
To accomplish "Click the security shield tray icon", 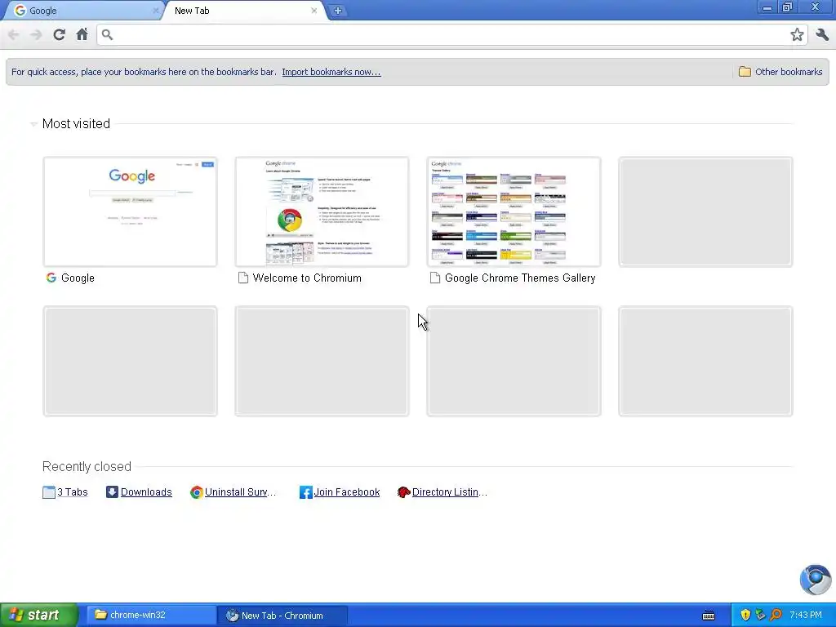I will 745,616.
